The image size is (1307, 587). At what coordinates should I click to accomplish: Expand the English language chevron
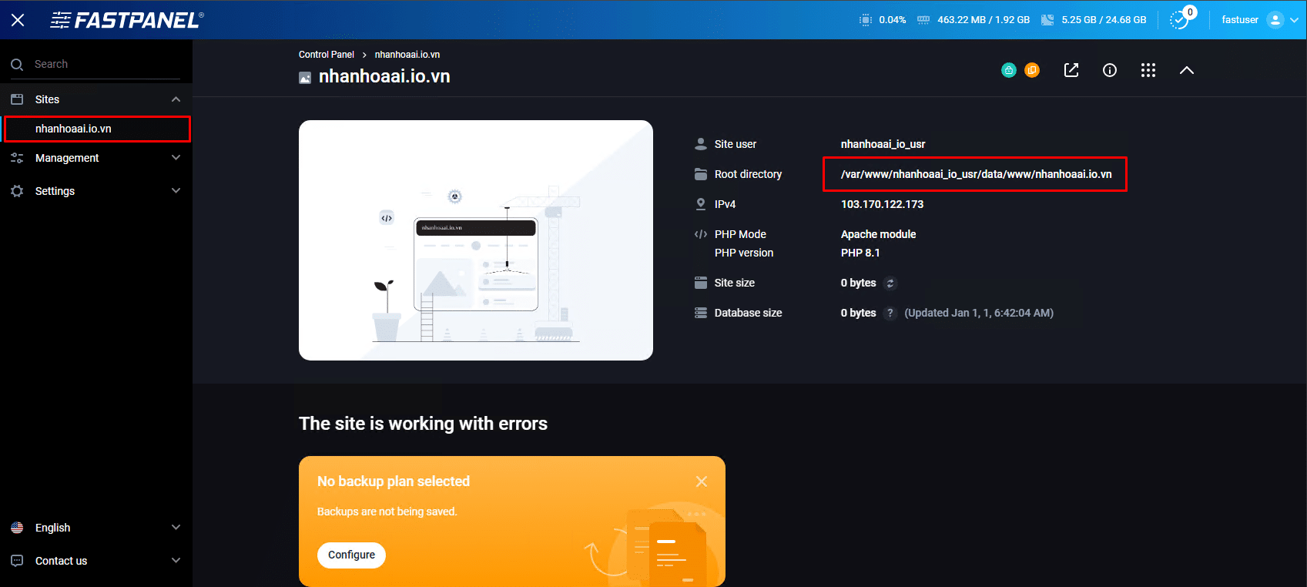pos(176,528)
